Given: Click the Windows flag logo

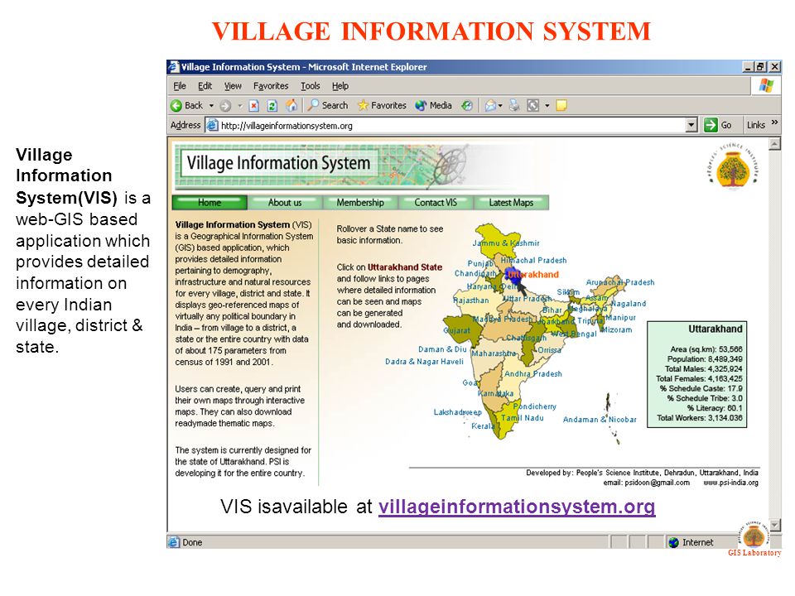Looking at the screenshot, I should coord(766,85).
